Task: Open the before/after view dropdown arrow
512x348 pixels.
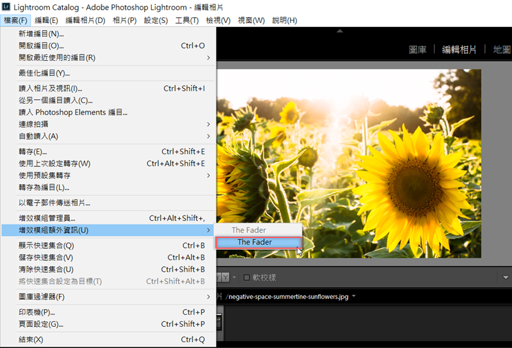Action: click(x=234, y=277)
